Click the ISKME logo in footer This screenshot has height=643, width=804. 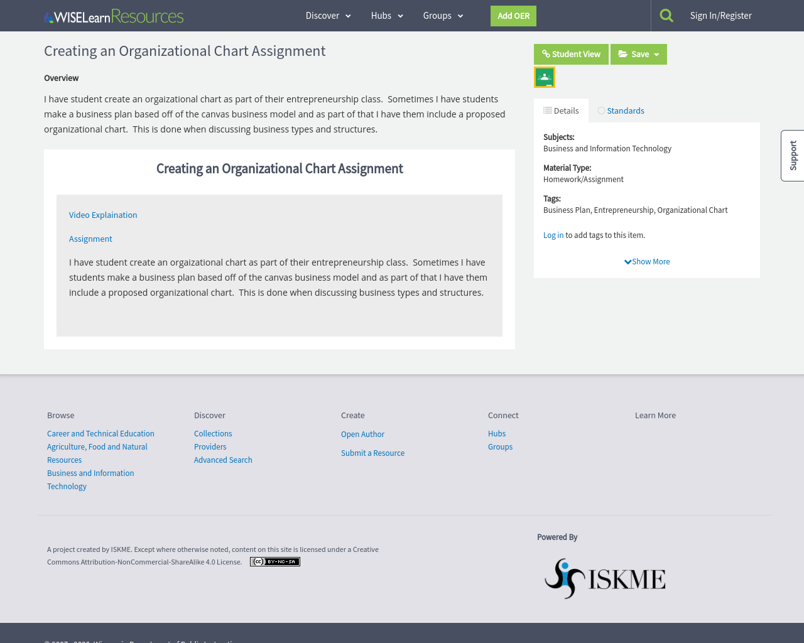tap(604, 578)
